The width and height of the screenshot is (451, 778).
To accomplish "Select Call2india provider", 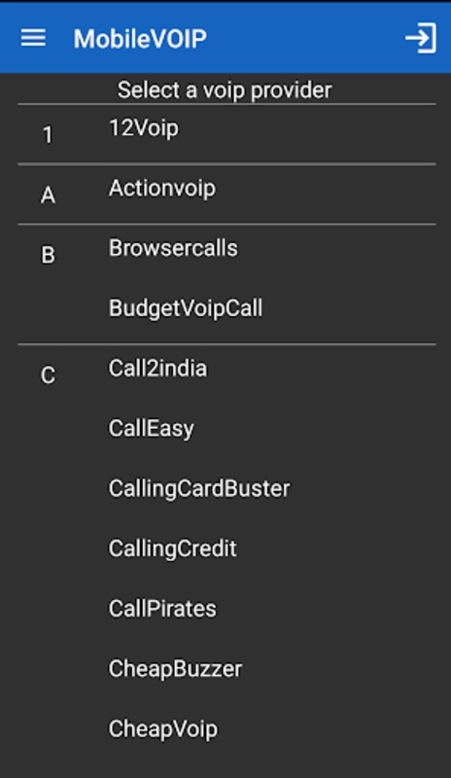I will pos(157,369).
